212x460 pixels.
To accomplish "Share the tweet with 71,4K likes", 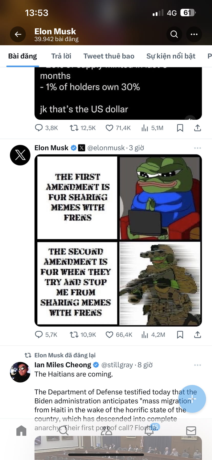I will [x=197, y=128].
